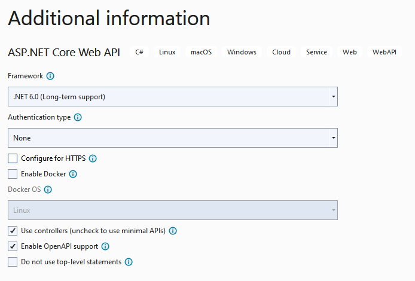This screenshot has width=415, height=281.
Task: Click the Windows platform tag
Action: pos(242,52)
